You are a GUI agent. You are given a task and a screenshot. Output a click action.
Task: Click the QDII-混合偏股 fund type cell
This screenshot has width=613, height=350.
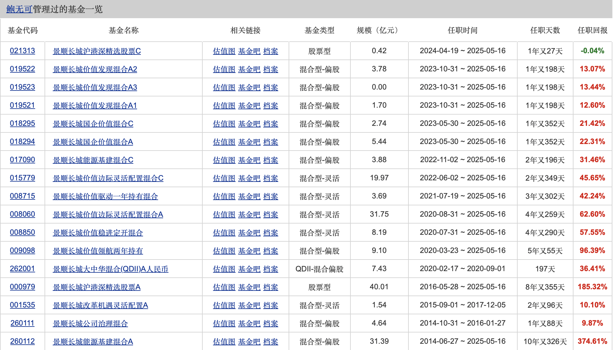(319, 269)
